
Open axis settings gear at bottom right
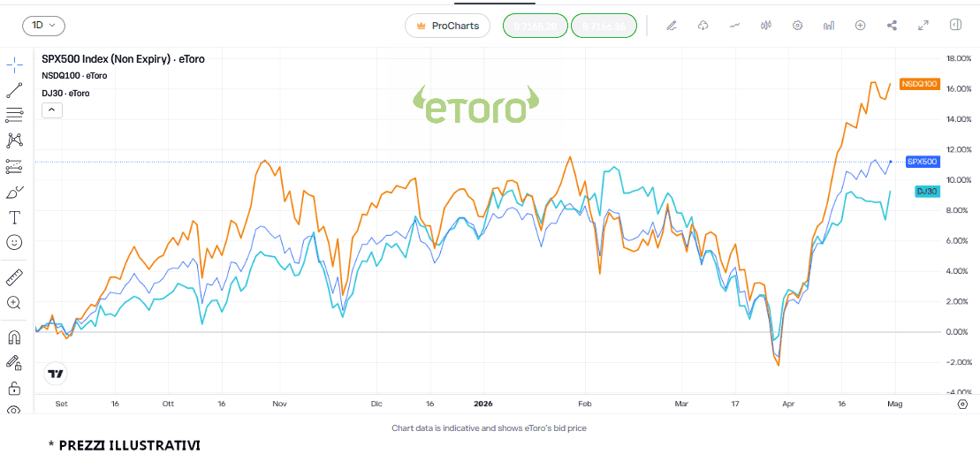coord(961,404)
